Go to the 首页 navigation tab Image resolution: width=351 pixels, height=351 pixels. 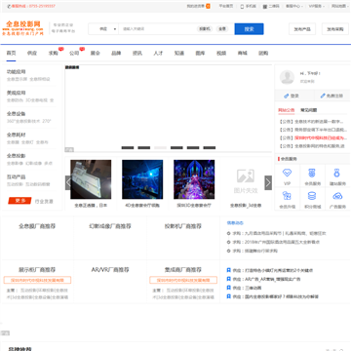pos(12,53)
